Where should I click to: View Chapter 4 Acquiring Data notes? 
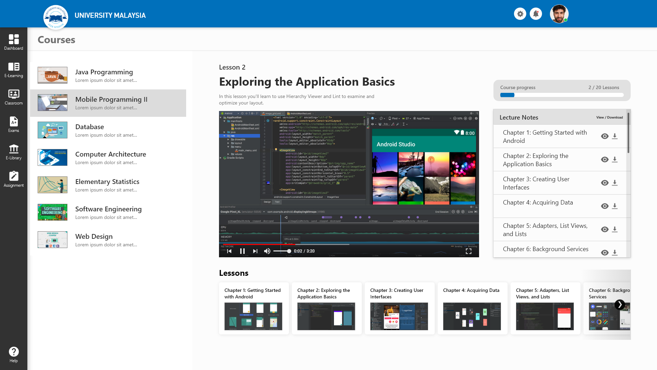[605, 206]
